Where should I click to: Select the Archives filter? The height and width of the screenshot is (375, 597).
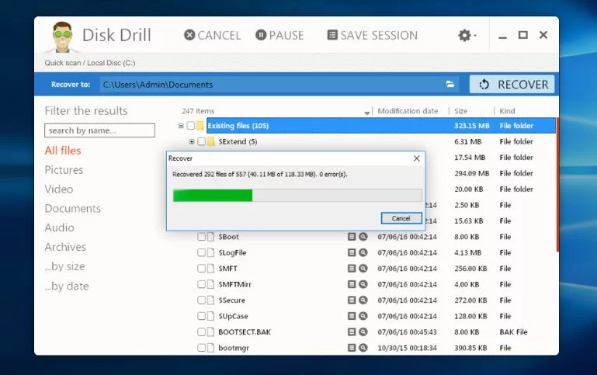point(65,247)
